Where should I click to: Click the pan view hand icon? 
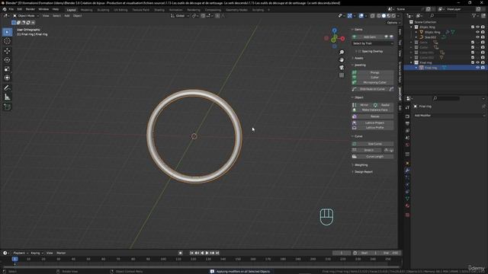click(342, 60)
